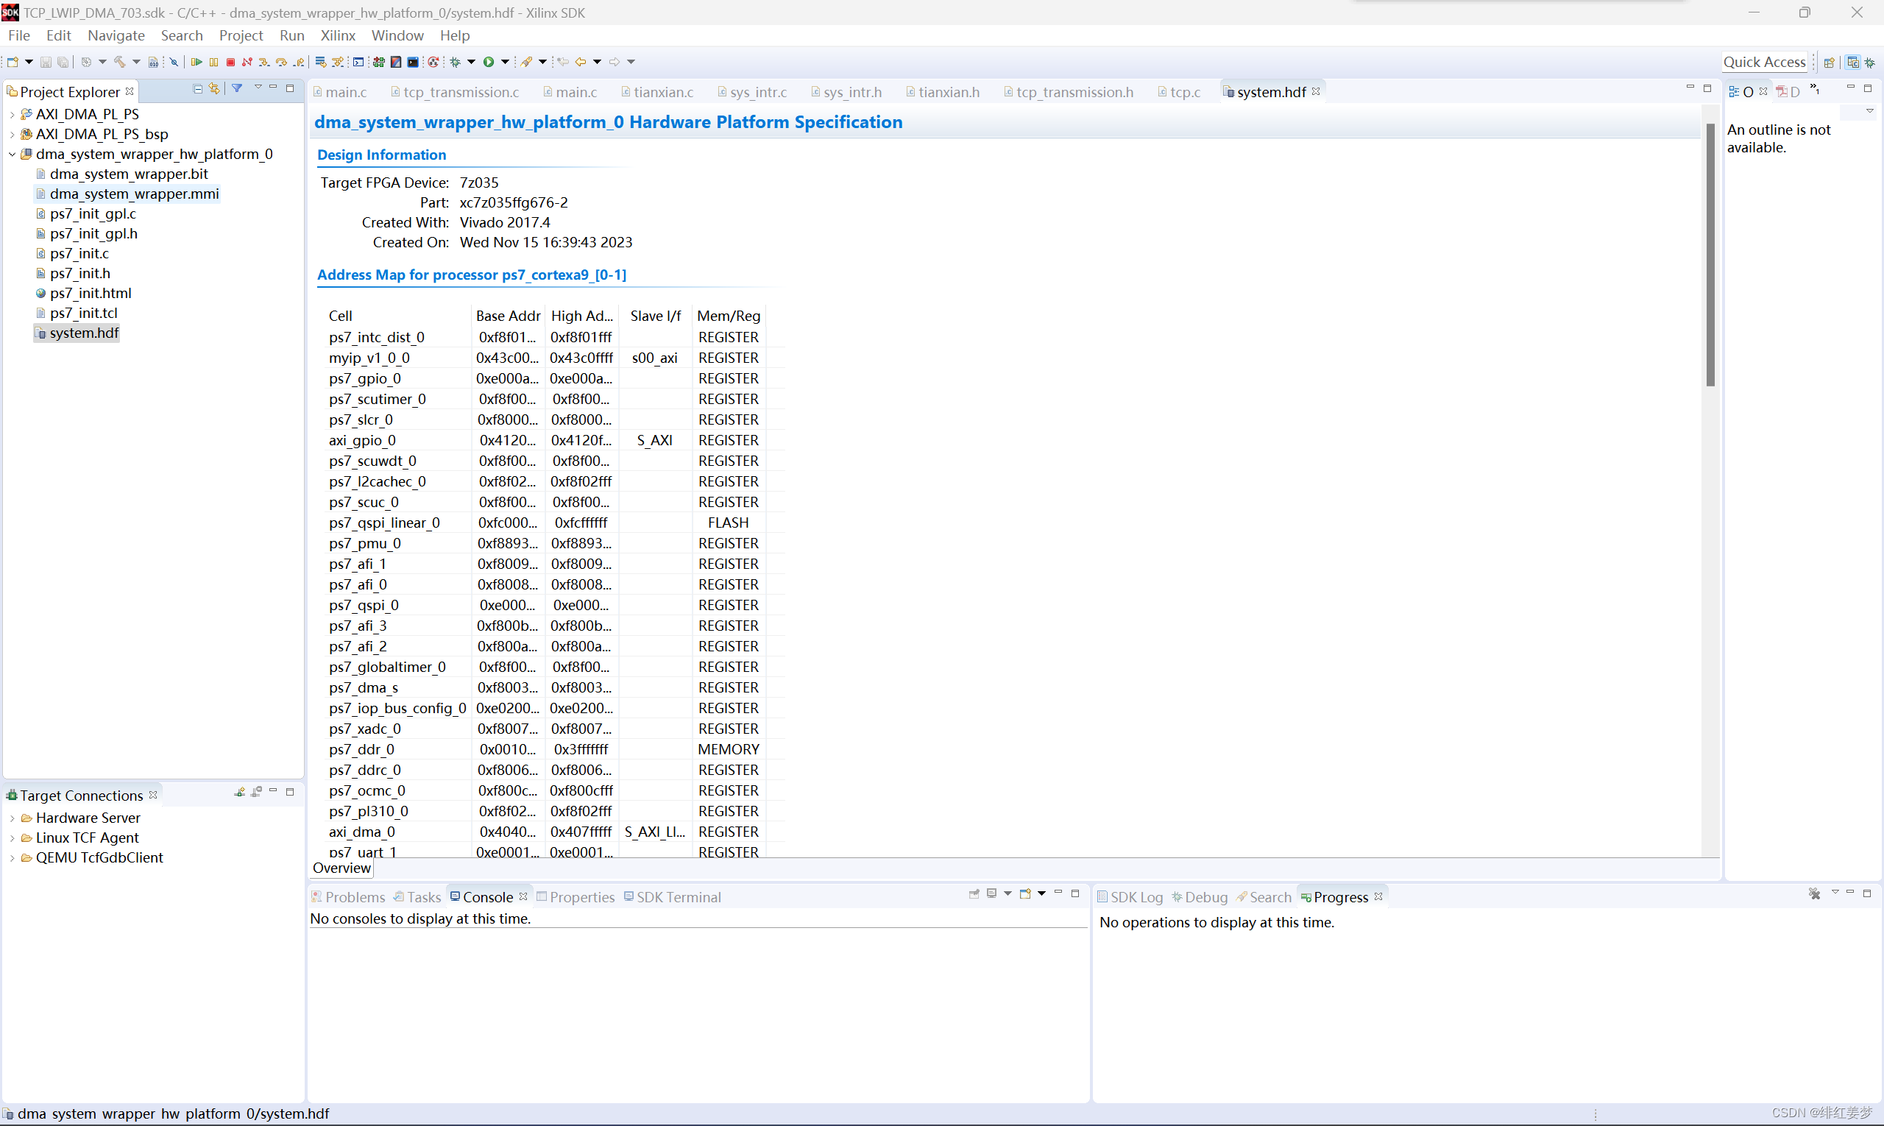The image size is (1884, 1126).
Task: Click the Build hammer icon
Action: click(119, 63)
